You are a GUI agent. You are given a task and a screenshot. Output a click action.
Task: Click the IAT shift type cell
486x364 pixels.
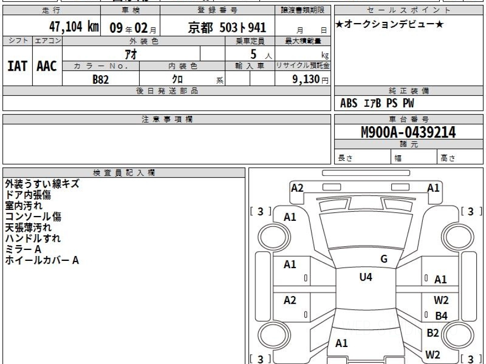pos(17,66)
